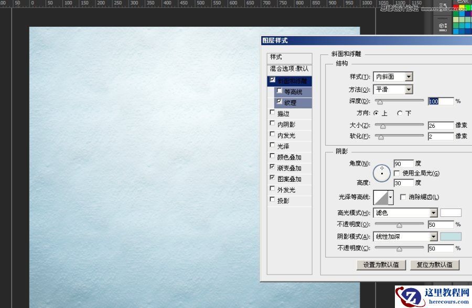
Task: Open the 样式 dropdown showing 内斜面
Action: click(392, 76)
